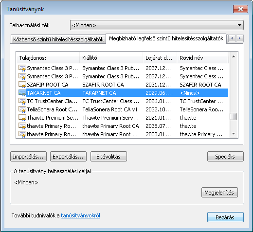The width and height of the screenshot is (253, 232).
Task: Click the certificate icon beside TC TrustCenter
Action: (x=22, y=101)
